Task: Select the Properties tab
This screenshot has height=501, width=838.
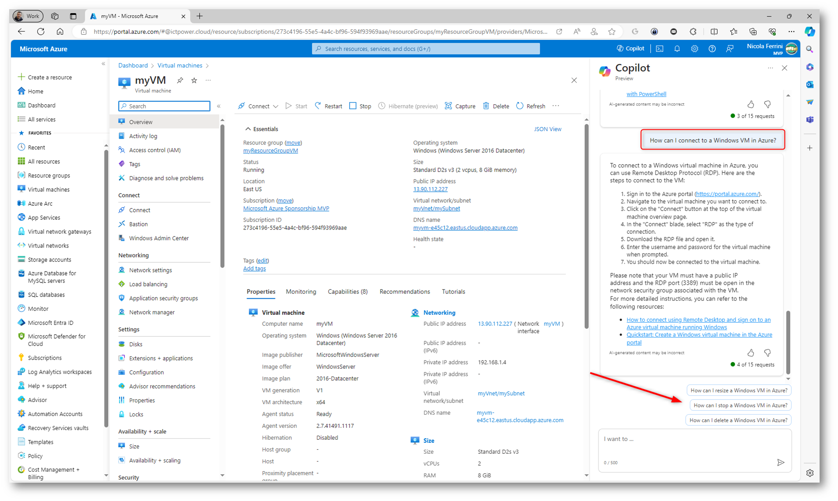Action: click(261, 292)
